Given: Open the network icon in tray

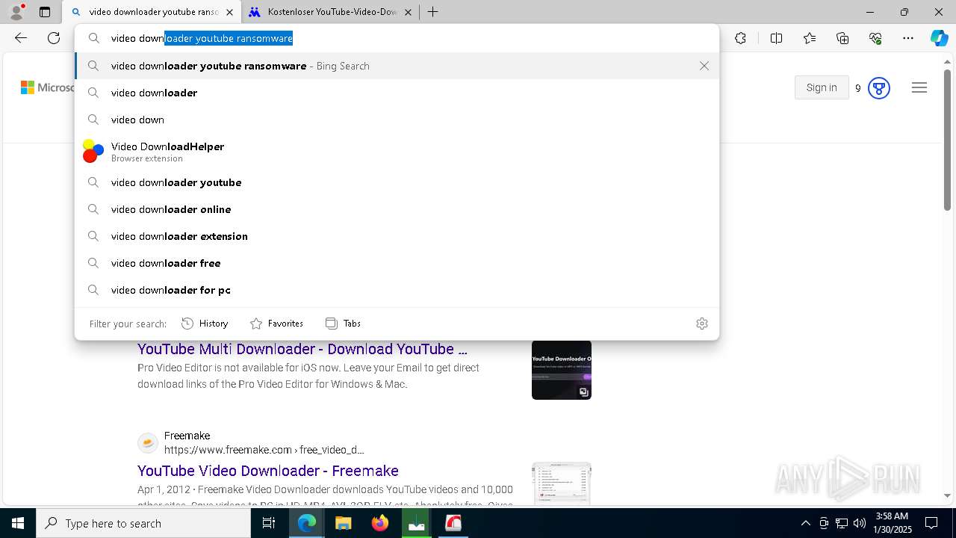Looking at the screenshot, I should (842, 523).
